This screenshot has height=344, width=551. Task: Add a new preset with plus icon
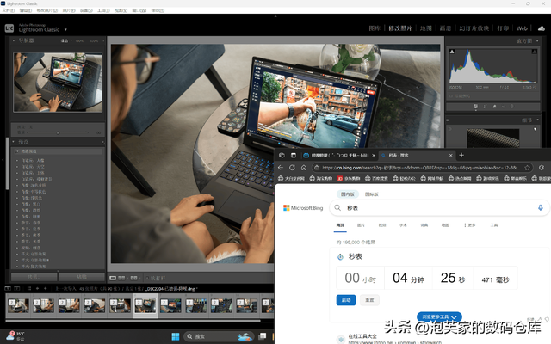[x=103, y=142]
